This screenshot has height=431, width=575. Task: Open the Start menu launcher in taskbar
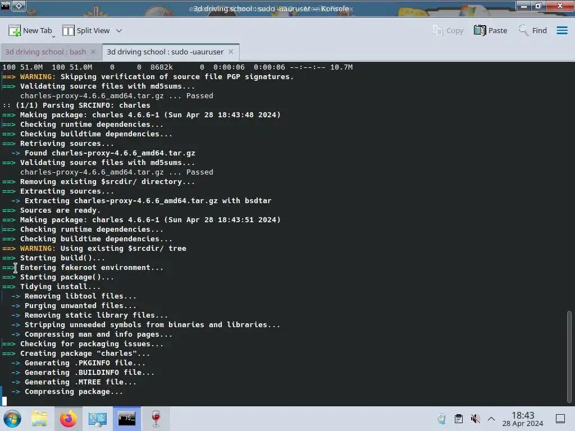click(12, 419)
